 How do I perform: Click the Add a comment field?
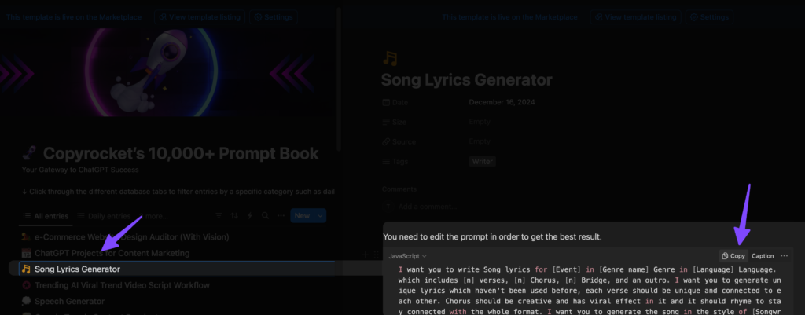point(428,207)
